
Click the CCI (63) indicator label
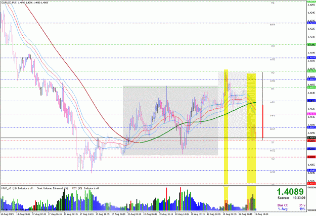[77, 188]
